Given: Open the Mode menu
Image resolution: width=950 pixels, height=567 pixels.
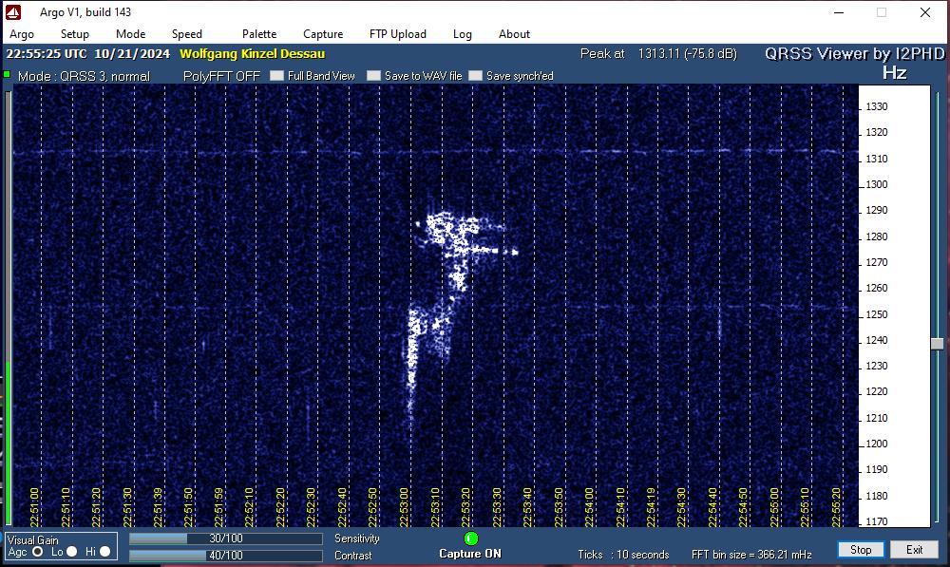Looking at the screenshot, I should (x=130, y=34).
